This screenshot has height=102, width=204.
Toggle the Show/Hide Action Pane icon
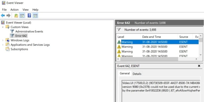35,16
